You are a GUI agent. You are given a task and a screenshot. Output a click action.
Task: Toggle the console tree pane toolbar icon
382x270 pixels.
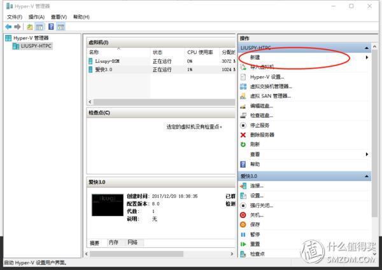pyautogui.click(x=39, y=27)
